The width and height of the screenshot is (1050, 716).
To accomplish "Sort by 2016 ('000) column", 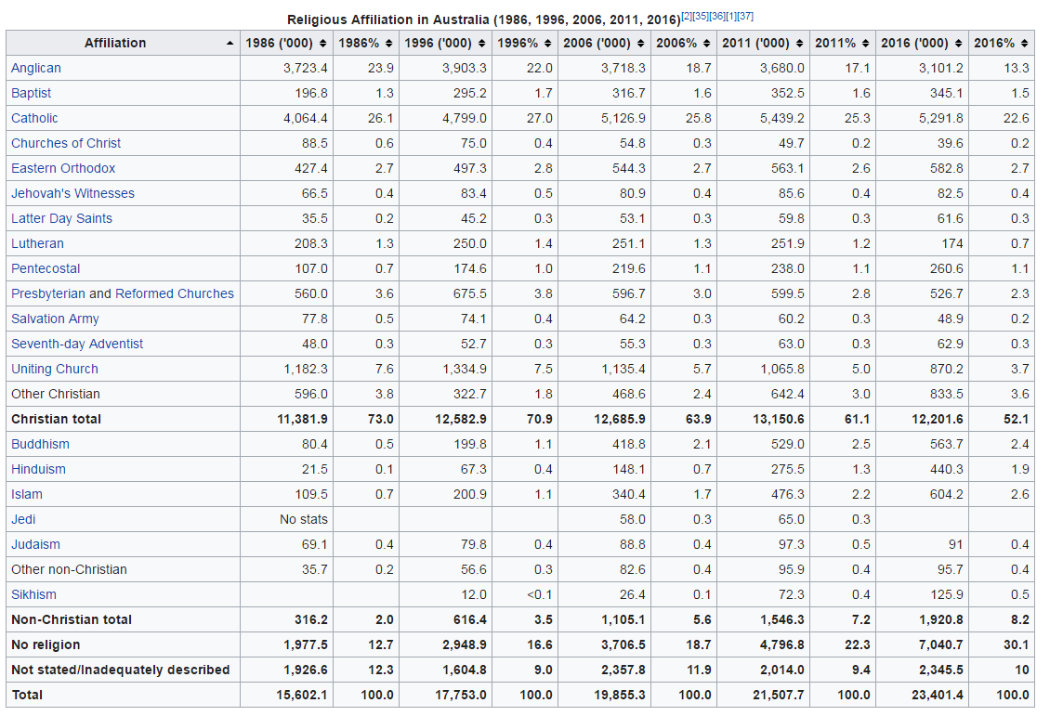I will coord(957,44).
